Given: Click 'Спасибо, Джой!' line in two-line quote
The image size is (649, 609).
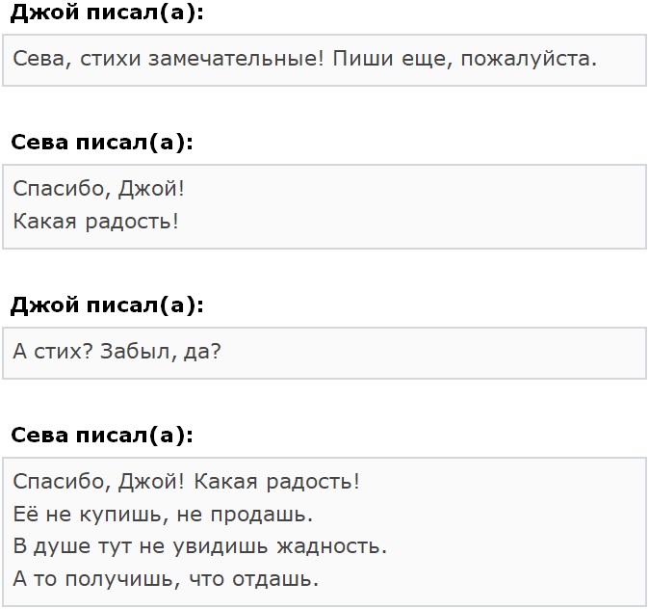Looking at the screenshot, I should click(x=98, y=189).
